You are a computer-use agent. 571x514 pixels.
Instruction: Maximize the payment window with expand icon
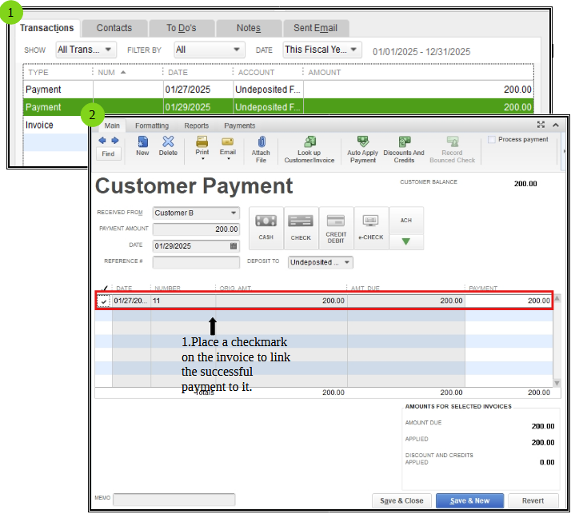coord(541,125)
